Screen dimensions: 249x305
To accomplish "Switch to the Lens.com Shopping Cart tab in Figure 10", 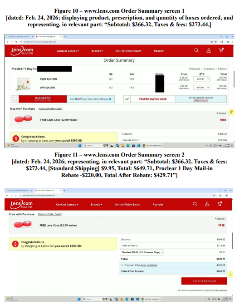I will tap(48, 37).
